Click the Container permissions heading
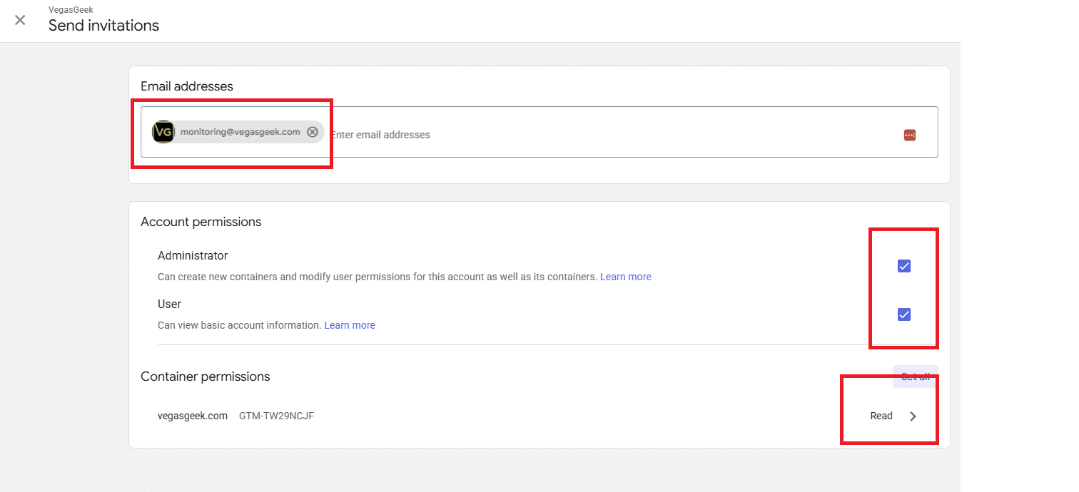 (206, 376)
